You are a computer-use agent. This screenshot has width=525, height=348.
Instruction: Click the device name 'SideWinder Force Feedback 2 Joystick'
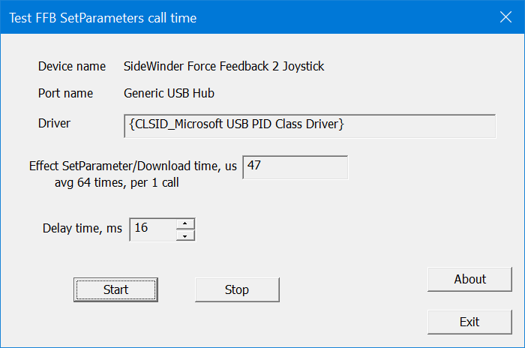223,66
